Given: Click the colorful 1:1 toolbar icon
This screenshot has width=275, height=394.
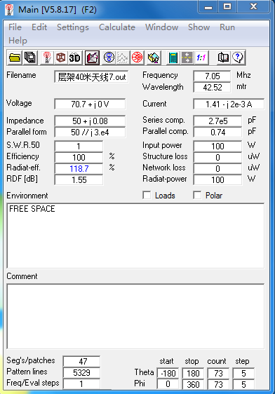Looking at the screenshot, I should (201, 57).
